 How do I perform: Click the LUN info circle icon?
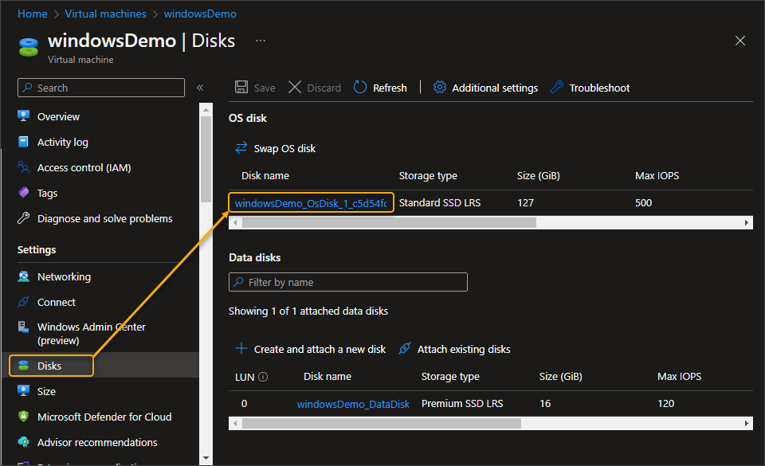tap(263, 377)
